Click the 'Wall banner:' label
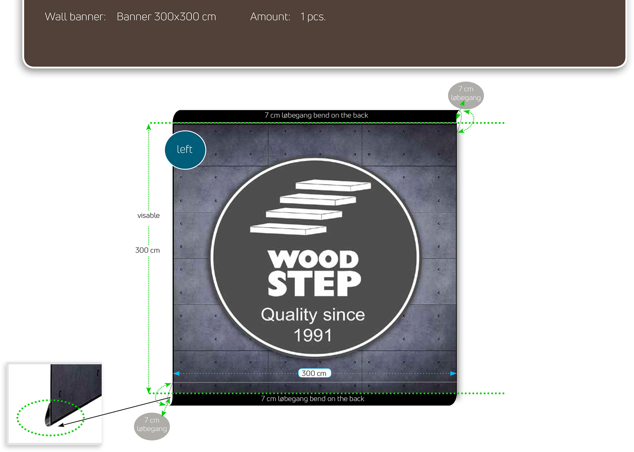Screen dimensions: 634x452 point(75,17)
